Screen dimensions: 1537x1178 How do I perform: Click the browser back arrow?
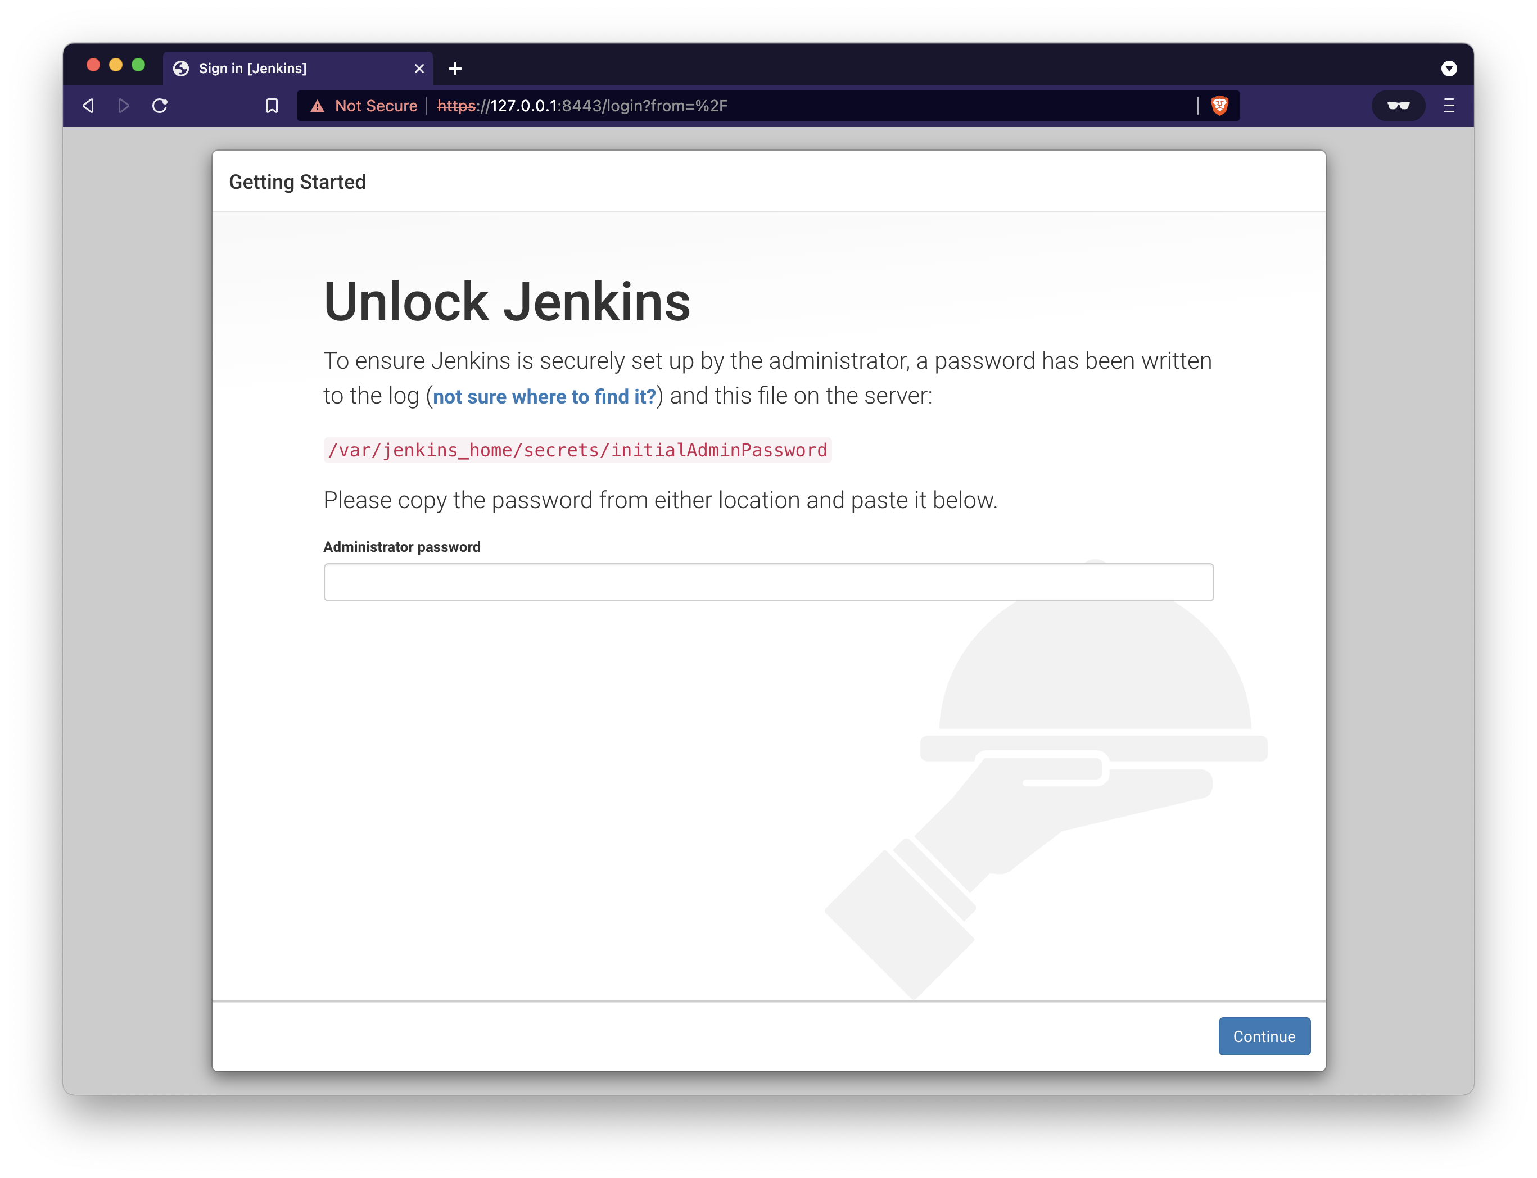88,106
